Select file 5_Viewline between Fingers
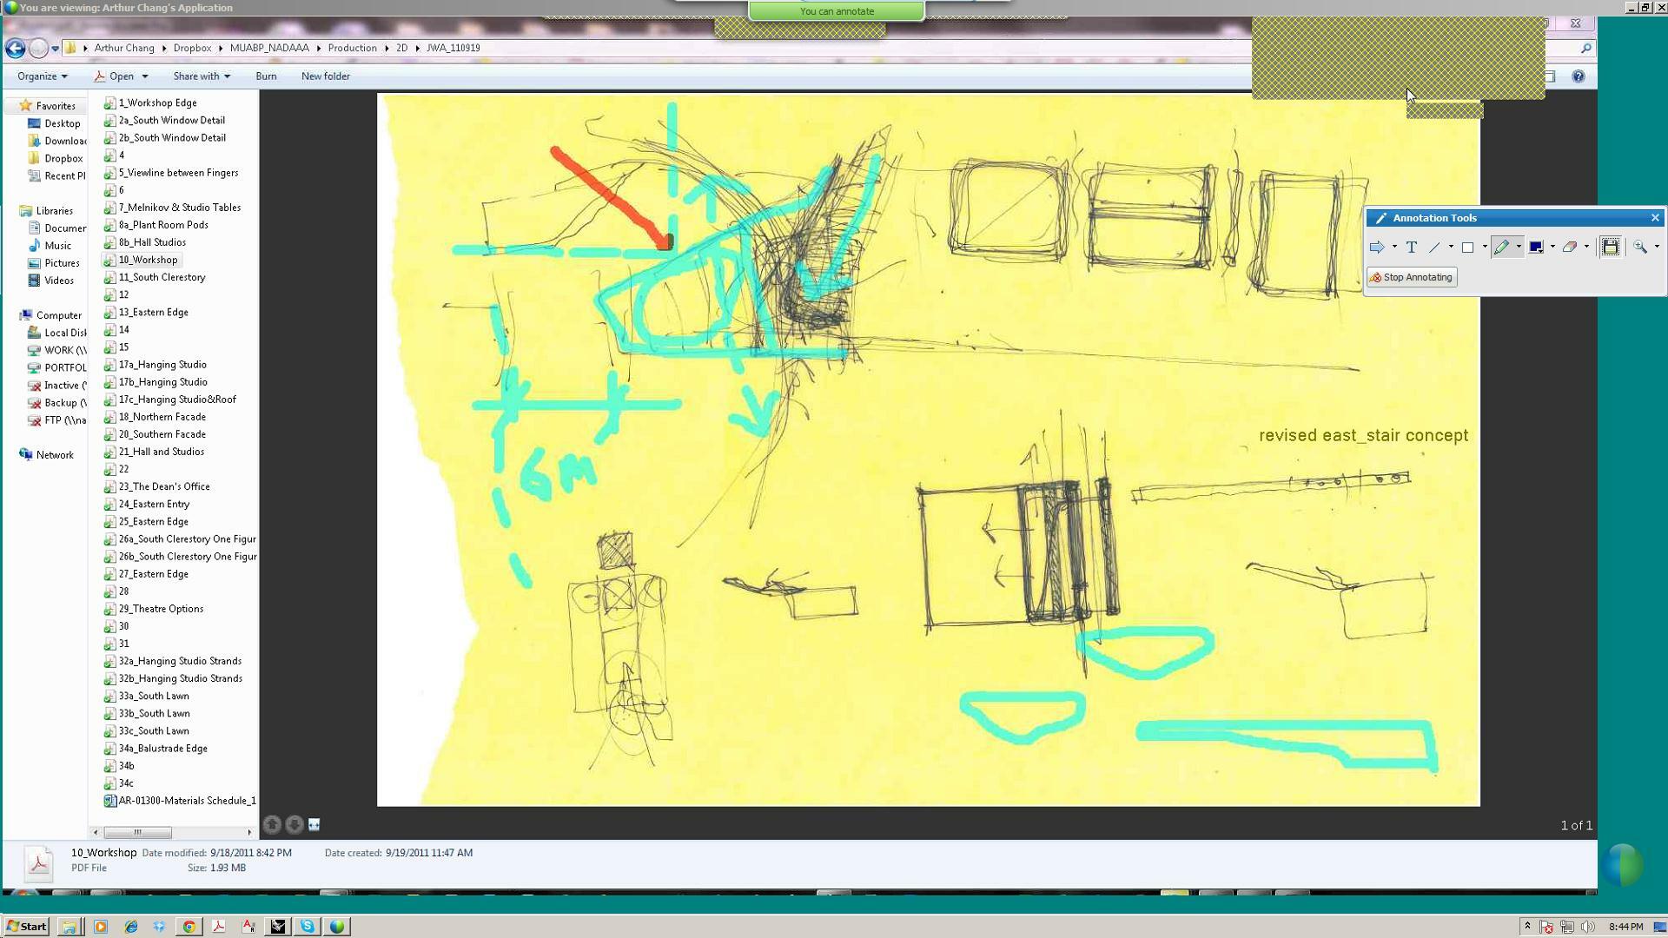Viewport: 1668px width, 938px height. (171, 173)
